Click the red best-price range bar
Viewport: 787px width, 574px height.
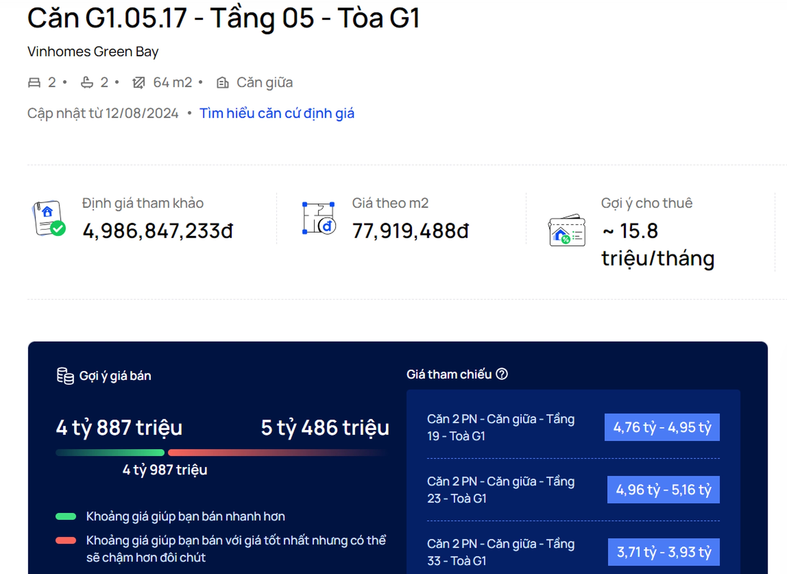[277, 453]
